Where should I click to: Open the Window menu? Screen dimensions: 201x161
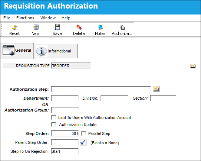click(48, 18)
